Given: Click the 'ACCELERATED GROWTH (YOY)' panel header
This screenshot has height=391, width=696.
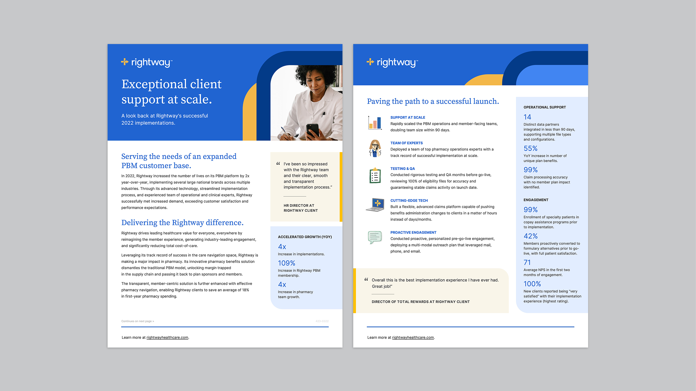Looking at the screenshot, I should point(305,237).
